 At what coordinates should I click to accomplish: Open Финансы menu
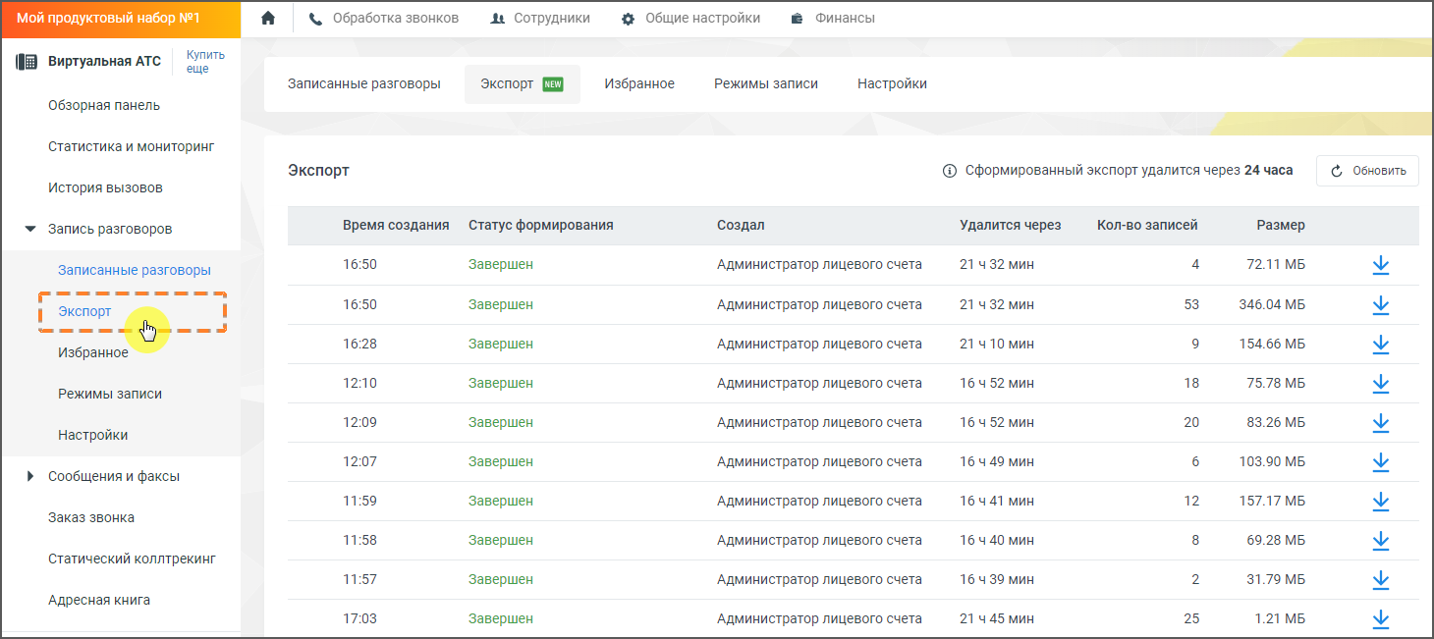click(833, 18)
